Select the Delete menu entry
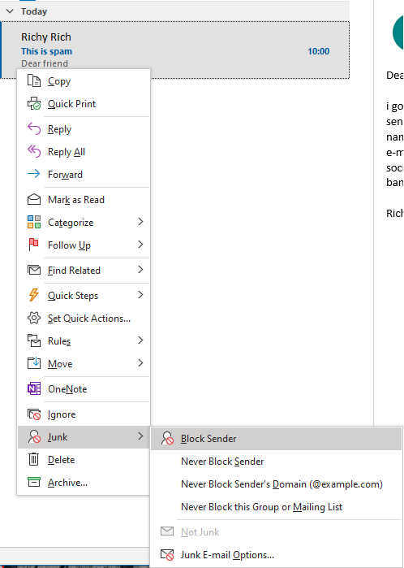404x568 pixels. coord(84,459)
